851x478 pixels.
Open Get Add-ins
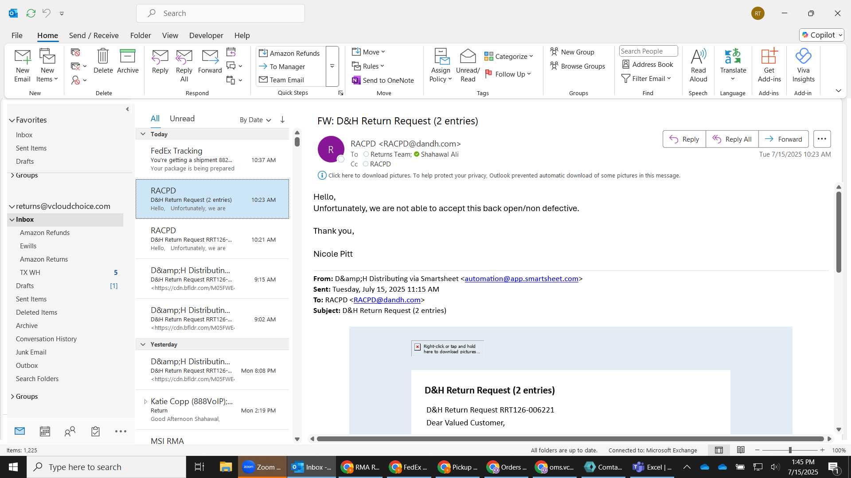pyautogui.click(x=769, y=66)
